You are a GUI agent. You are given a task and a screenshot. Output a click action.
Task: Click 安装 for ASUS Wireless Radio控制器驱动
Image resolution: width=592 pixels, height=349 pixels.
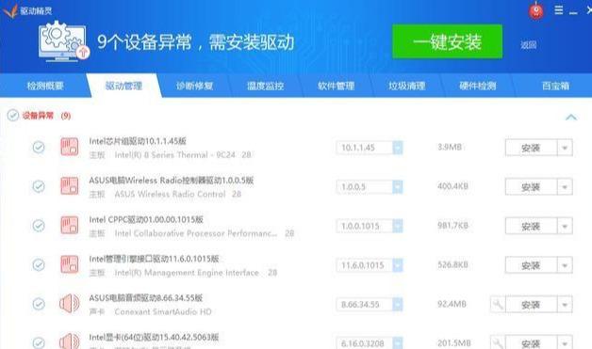532,187
